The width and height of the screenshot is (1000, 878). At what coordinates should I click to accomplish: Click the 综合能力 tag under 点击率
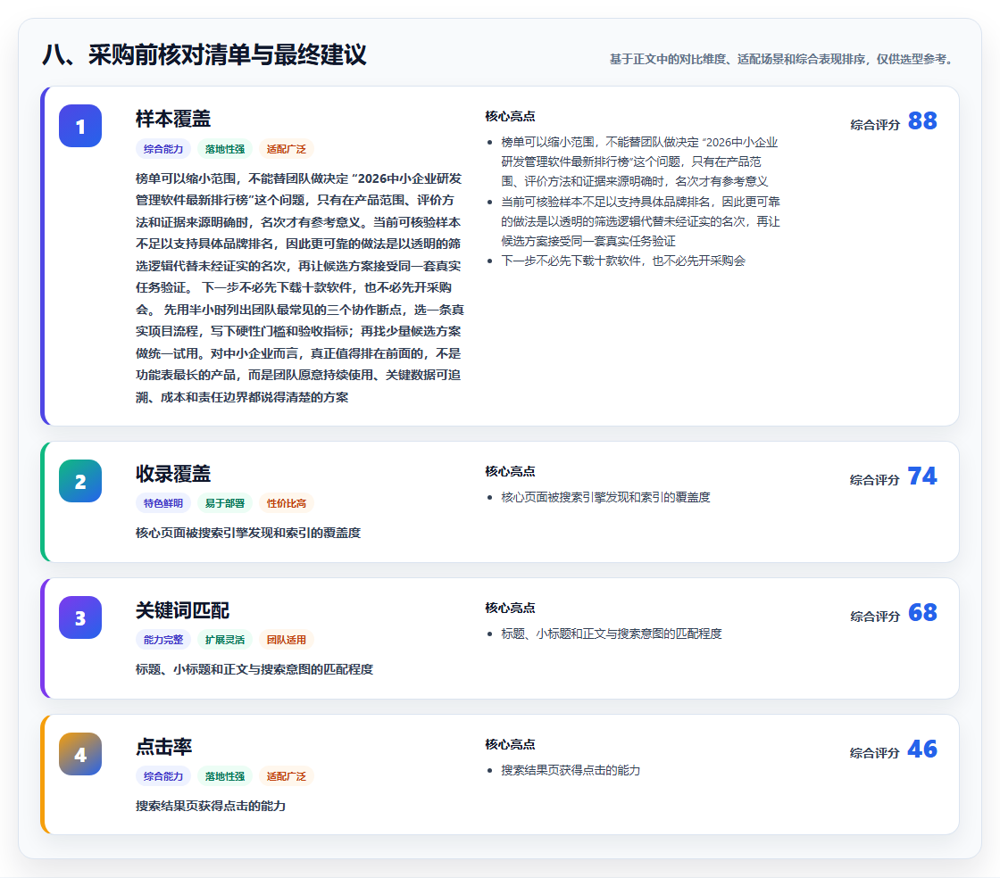(163, 776)
